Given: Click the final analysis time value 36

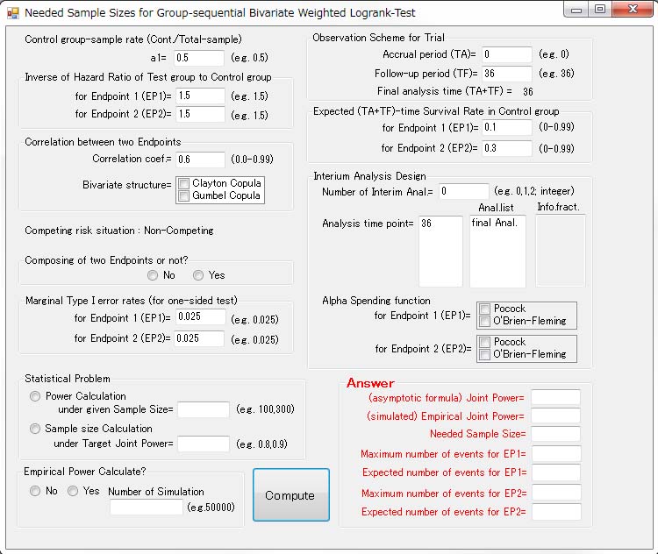Looking at the screenshot, I should pyautogui.click(x=528, y=91).
